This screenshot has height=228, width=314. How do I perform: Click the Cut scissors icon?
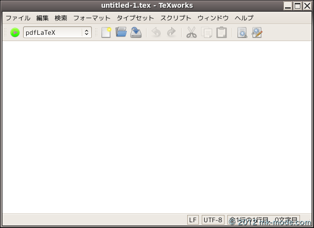[x=192, y=33]
